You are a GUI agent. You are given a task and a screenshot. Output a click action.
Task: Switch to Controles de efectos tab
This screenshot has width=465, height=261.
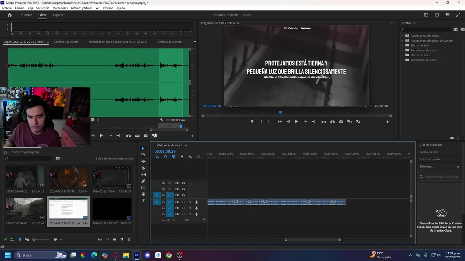(x=66, y=42)
